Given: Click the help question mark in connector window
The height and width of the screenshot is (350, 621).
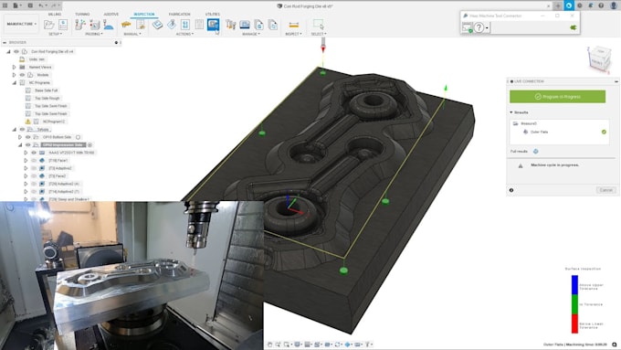Looking at the screenshot, I should [x=479, y=27].
